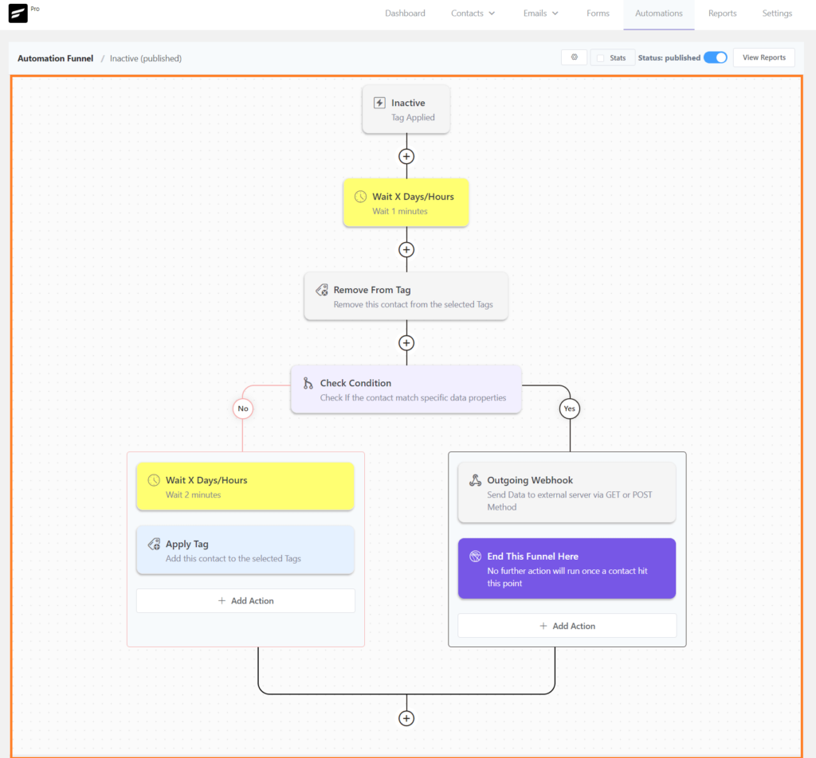The width and height of the screenshot is (816, 758).
Task: Click the settings gear icon beside Stats
Action: [574, 57]
